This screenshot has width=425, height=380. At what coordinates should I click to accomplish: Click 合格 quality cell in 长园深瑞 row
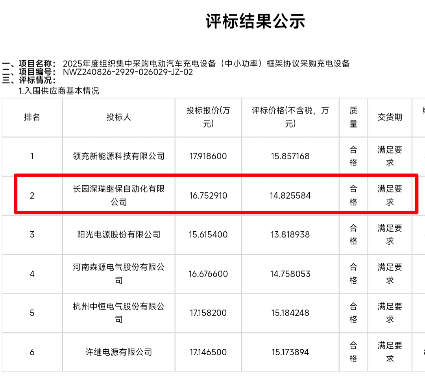click(x=353, y=196)
